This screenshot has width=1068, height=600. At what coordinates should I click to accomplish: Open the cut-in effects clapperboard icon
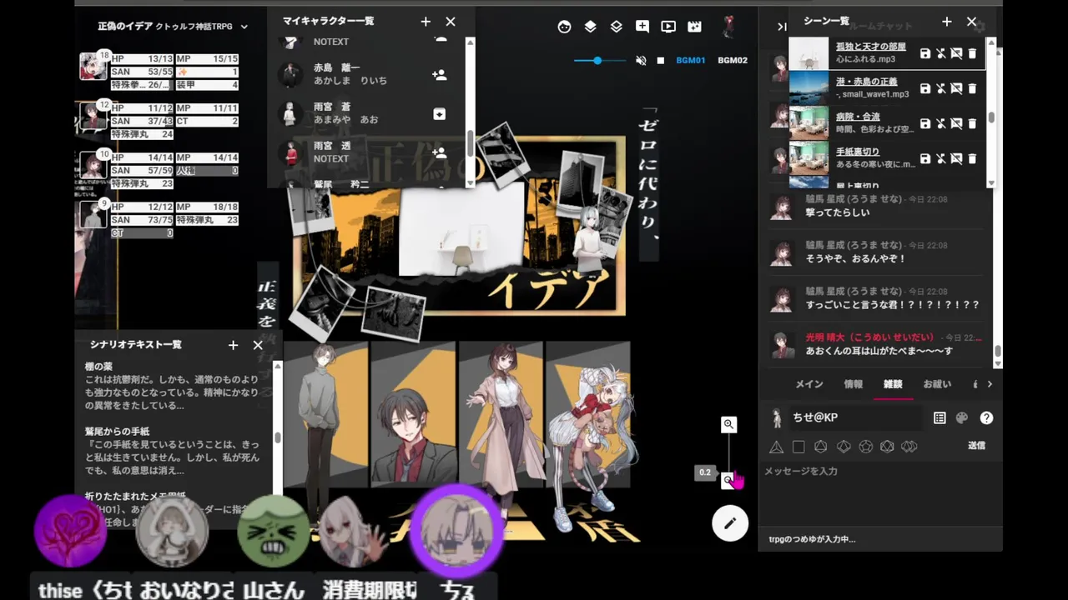click(x=694, y=27)
